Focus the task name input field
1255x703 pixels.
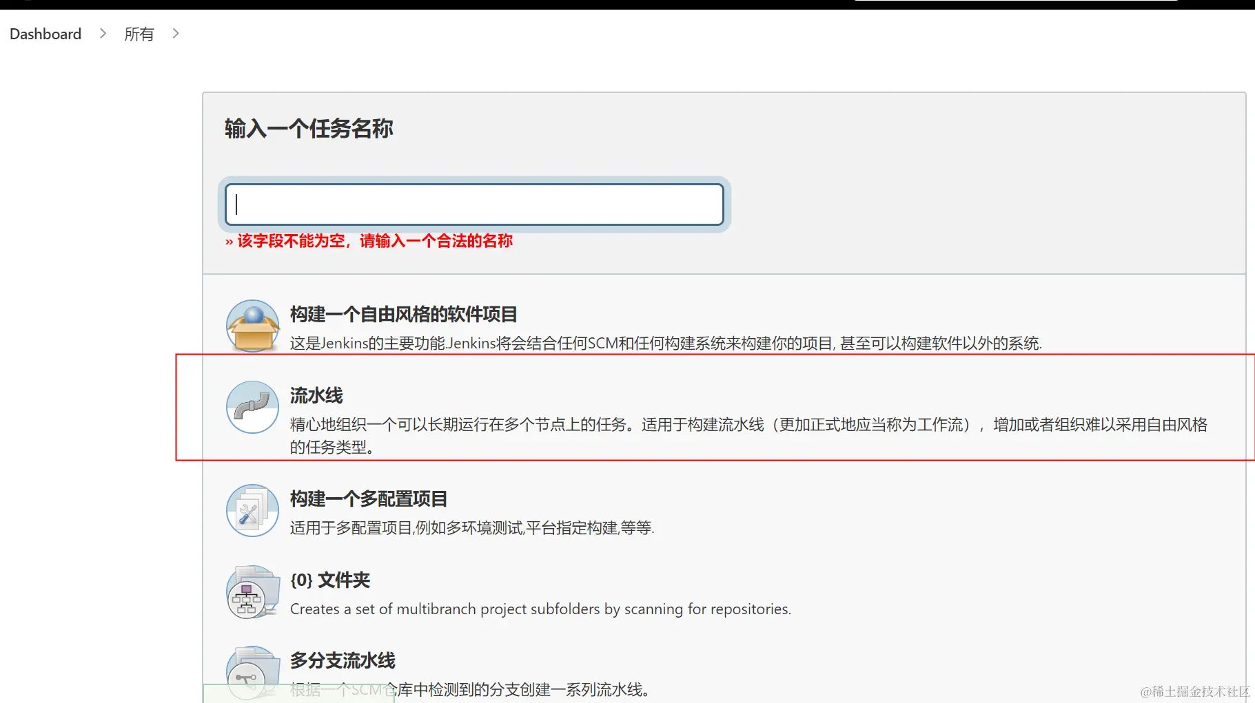[474, 204]
